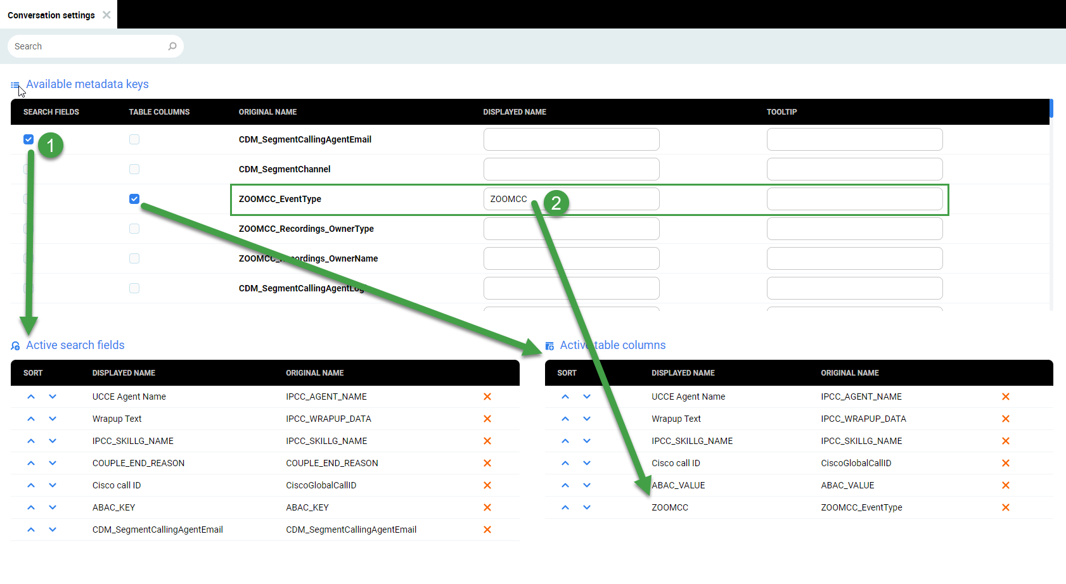The image size is (1066, 584).
Task: Enable table column for CDM_SegmentChannel
Action: pos(134,169)
